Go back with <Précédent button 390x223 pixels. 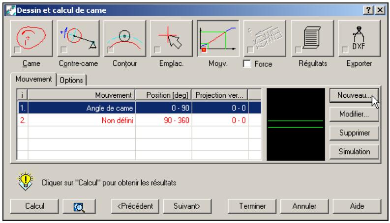(135, 206)
